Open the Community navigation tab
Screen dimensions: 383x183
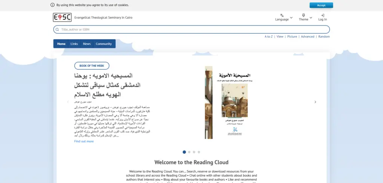pyautogui.click(x=104, y=44)
